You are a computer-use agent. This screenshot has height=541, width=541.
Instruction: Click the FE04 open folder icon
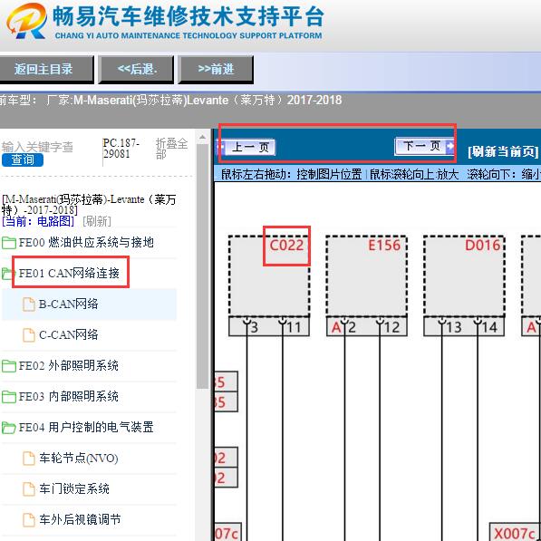point(9,428)
